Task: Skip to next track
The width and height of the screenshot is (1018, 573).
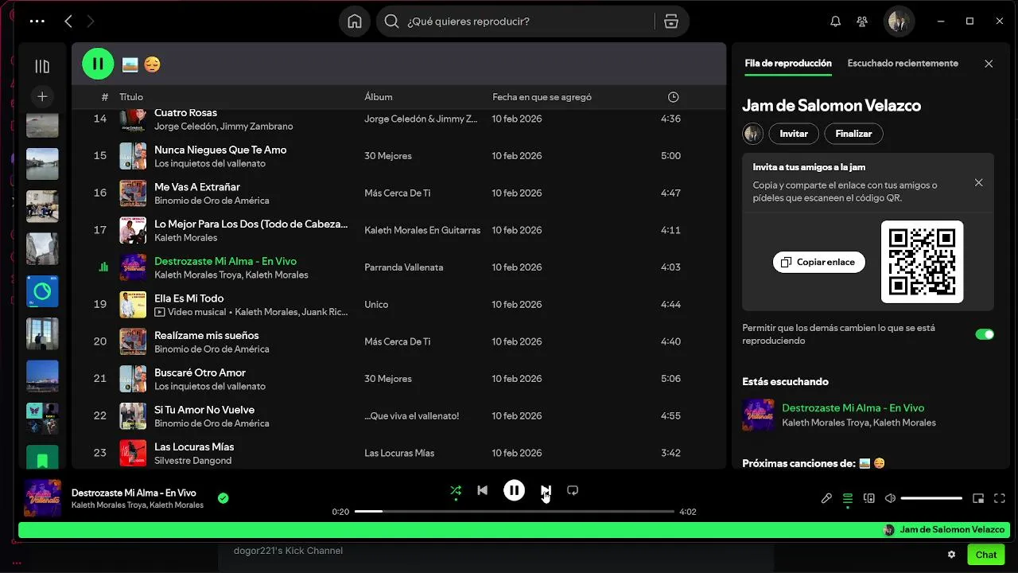Action: (x=546, y=490)
